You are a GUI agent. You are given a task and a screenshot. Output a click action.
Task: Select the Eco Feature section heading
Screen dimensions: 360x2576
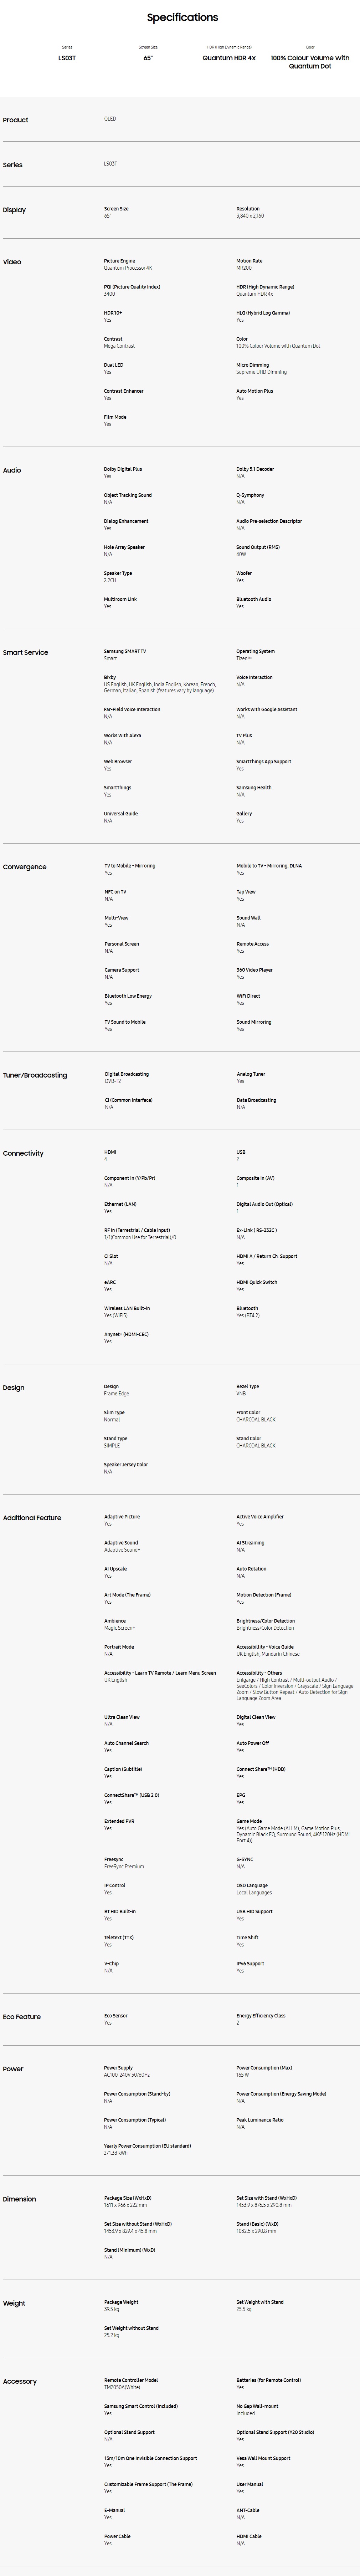click(22, 2017)
